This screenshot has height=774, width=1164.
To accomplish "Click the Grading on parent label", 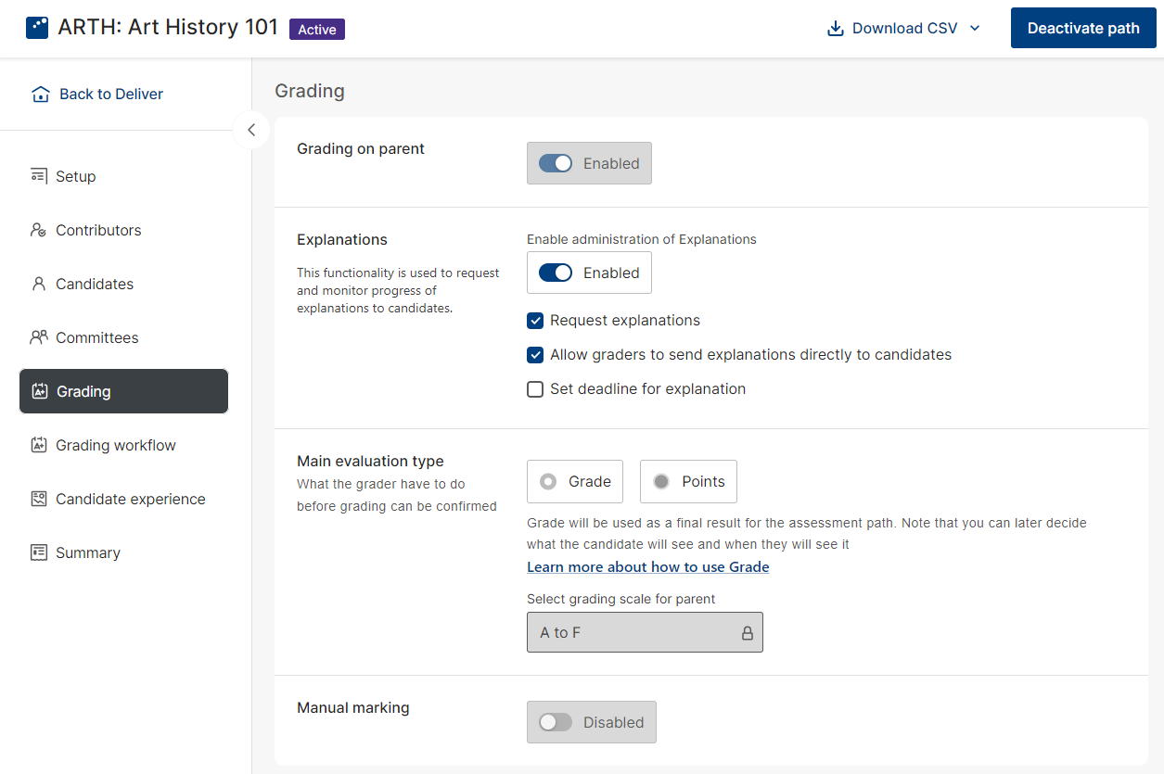I will click(x=361, y=149).
